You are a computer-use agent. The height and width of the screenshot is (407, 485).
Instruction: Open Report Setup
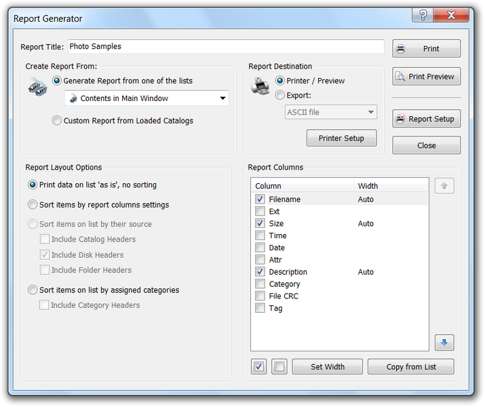[x=426, y=119]
